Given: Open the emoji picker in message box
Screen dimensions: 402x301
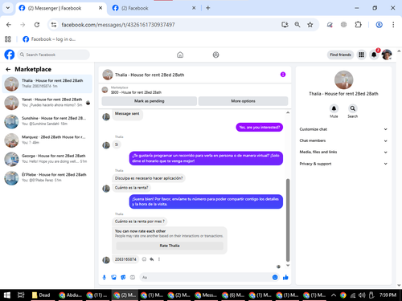Looking at the screenshot, I should pyautogui.click(x=275, y=278).
